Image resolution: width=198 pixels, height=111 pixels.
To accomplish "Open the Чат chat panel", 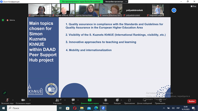I will pyautogui.click(x=73, y=101).
